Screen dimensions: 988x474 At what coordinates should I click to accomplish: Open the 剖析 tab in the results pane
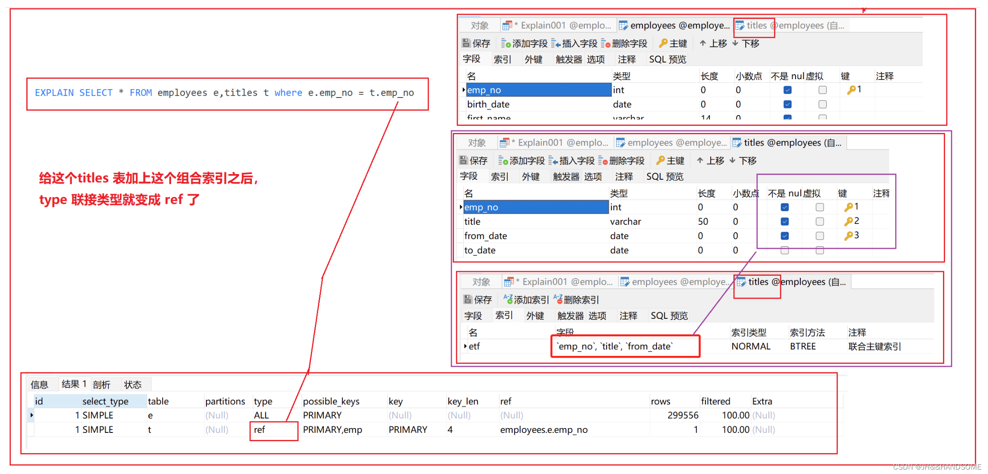pyautogui.click(x=101, y=384)
